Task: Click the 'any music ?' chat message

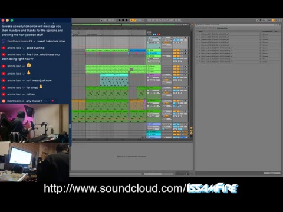Action: click(34, 101)
